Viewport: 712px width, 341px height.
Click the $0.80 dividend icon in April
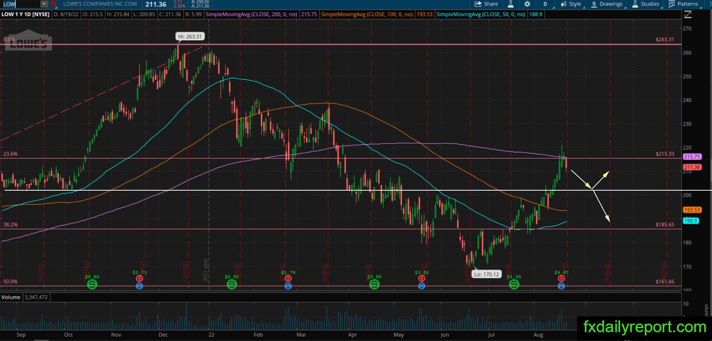pyautogui.click(x=374, y=284)
